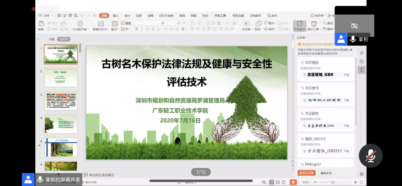Click the Print icon in quick access toolbar
Image resolution: width=402 pixels, height=186 pixels.
coord(70,16)
